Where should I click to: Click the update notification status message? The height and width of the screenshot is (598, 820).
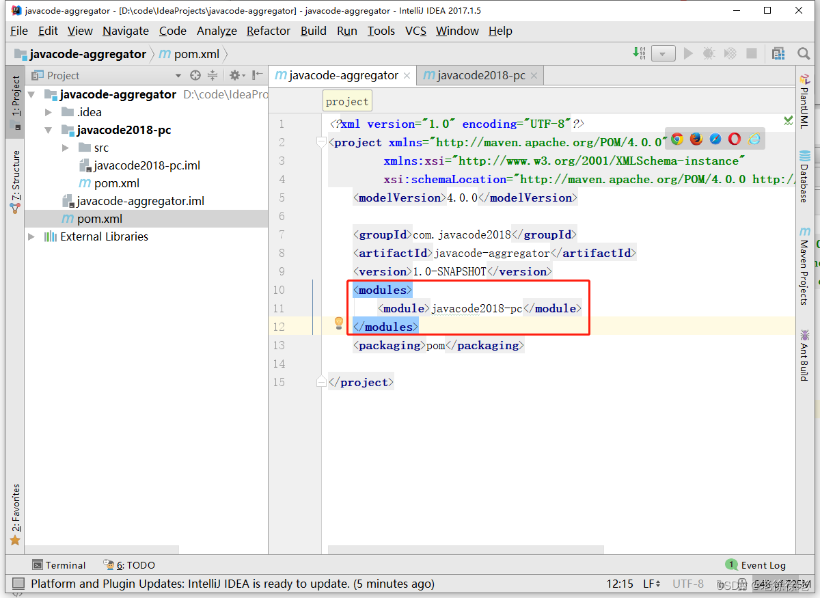click(232, 584)
